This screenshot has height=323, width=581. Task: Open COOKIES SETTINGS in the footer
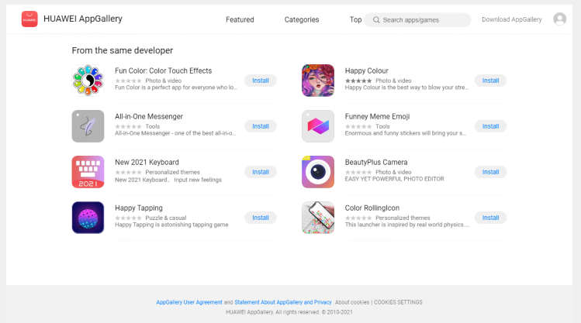[398, 302]
